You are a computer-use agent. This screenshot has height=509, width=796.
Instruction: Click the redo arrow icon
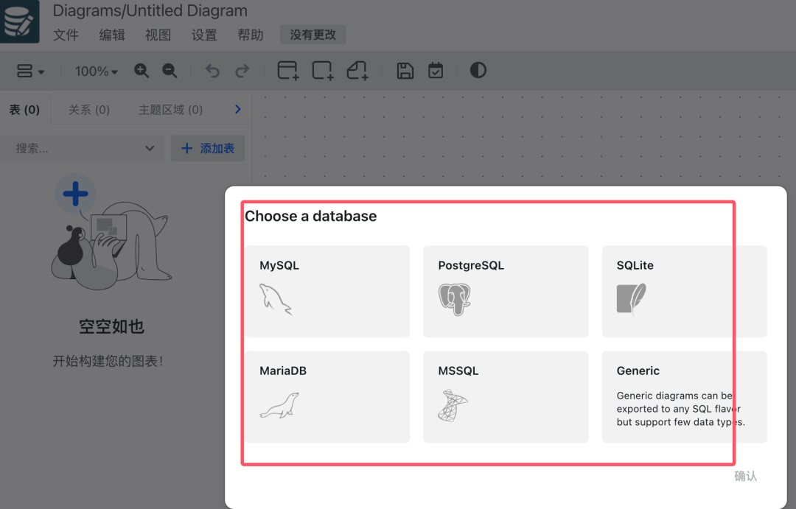[242, 71]
